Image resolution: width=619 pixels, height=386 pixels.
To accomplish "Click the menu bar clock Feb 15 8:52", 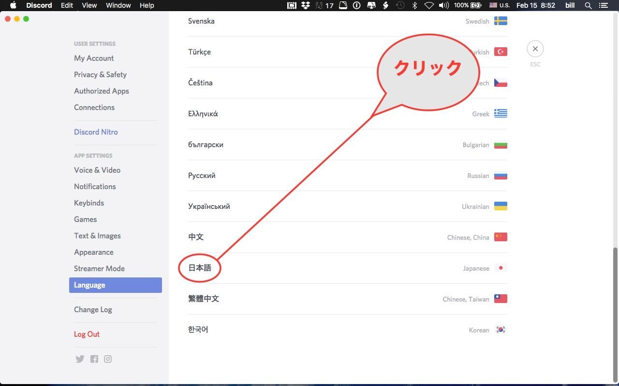I will [536, 5].
